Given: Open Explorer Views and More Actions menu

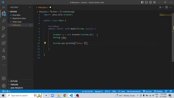Looking at the screenshot, I should tap(30, 7).
